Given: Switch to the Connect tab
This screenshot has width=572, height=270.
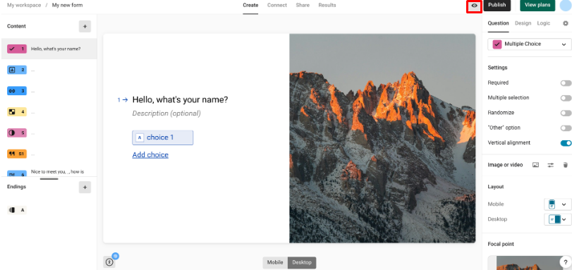Looking at the screenshot, I should click(x=277, y=5).
